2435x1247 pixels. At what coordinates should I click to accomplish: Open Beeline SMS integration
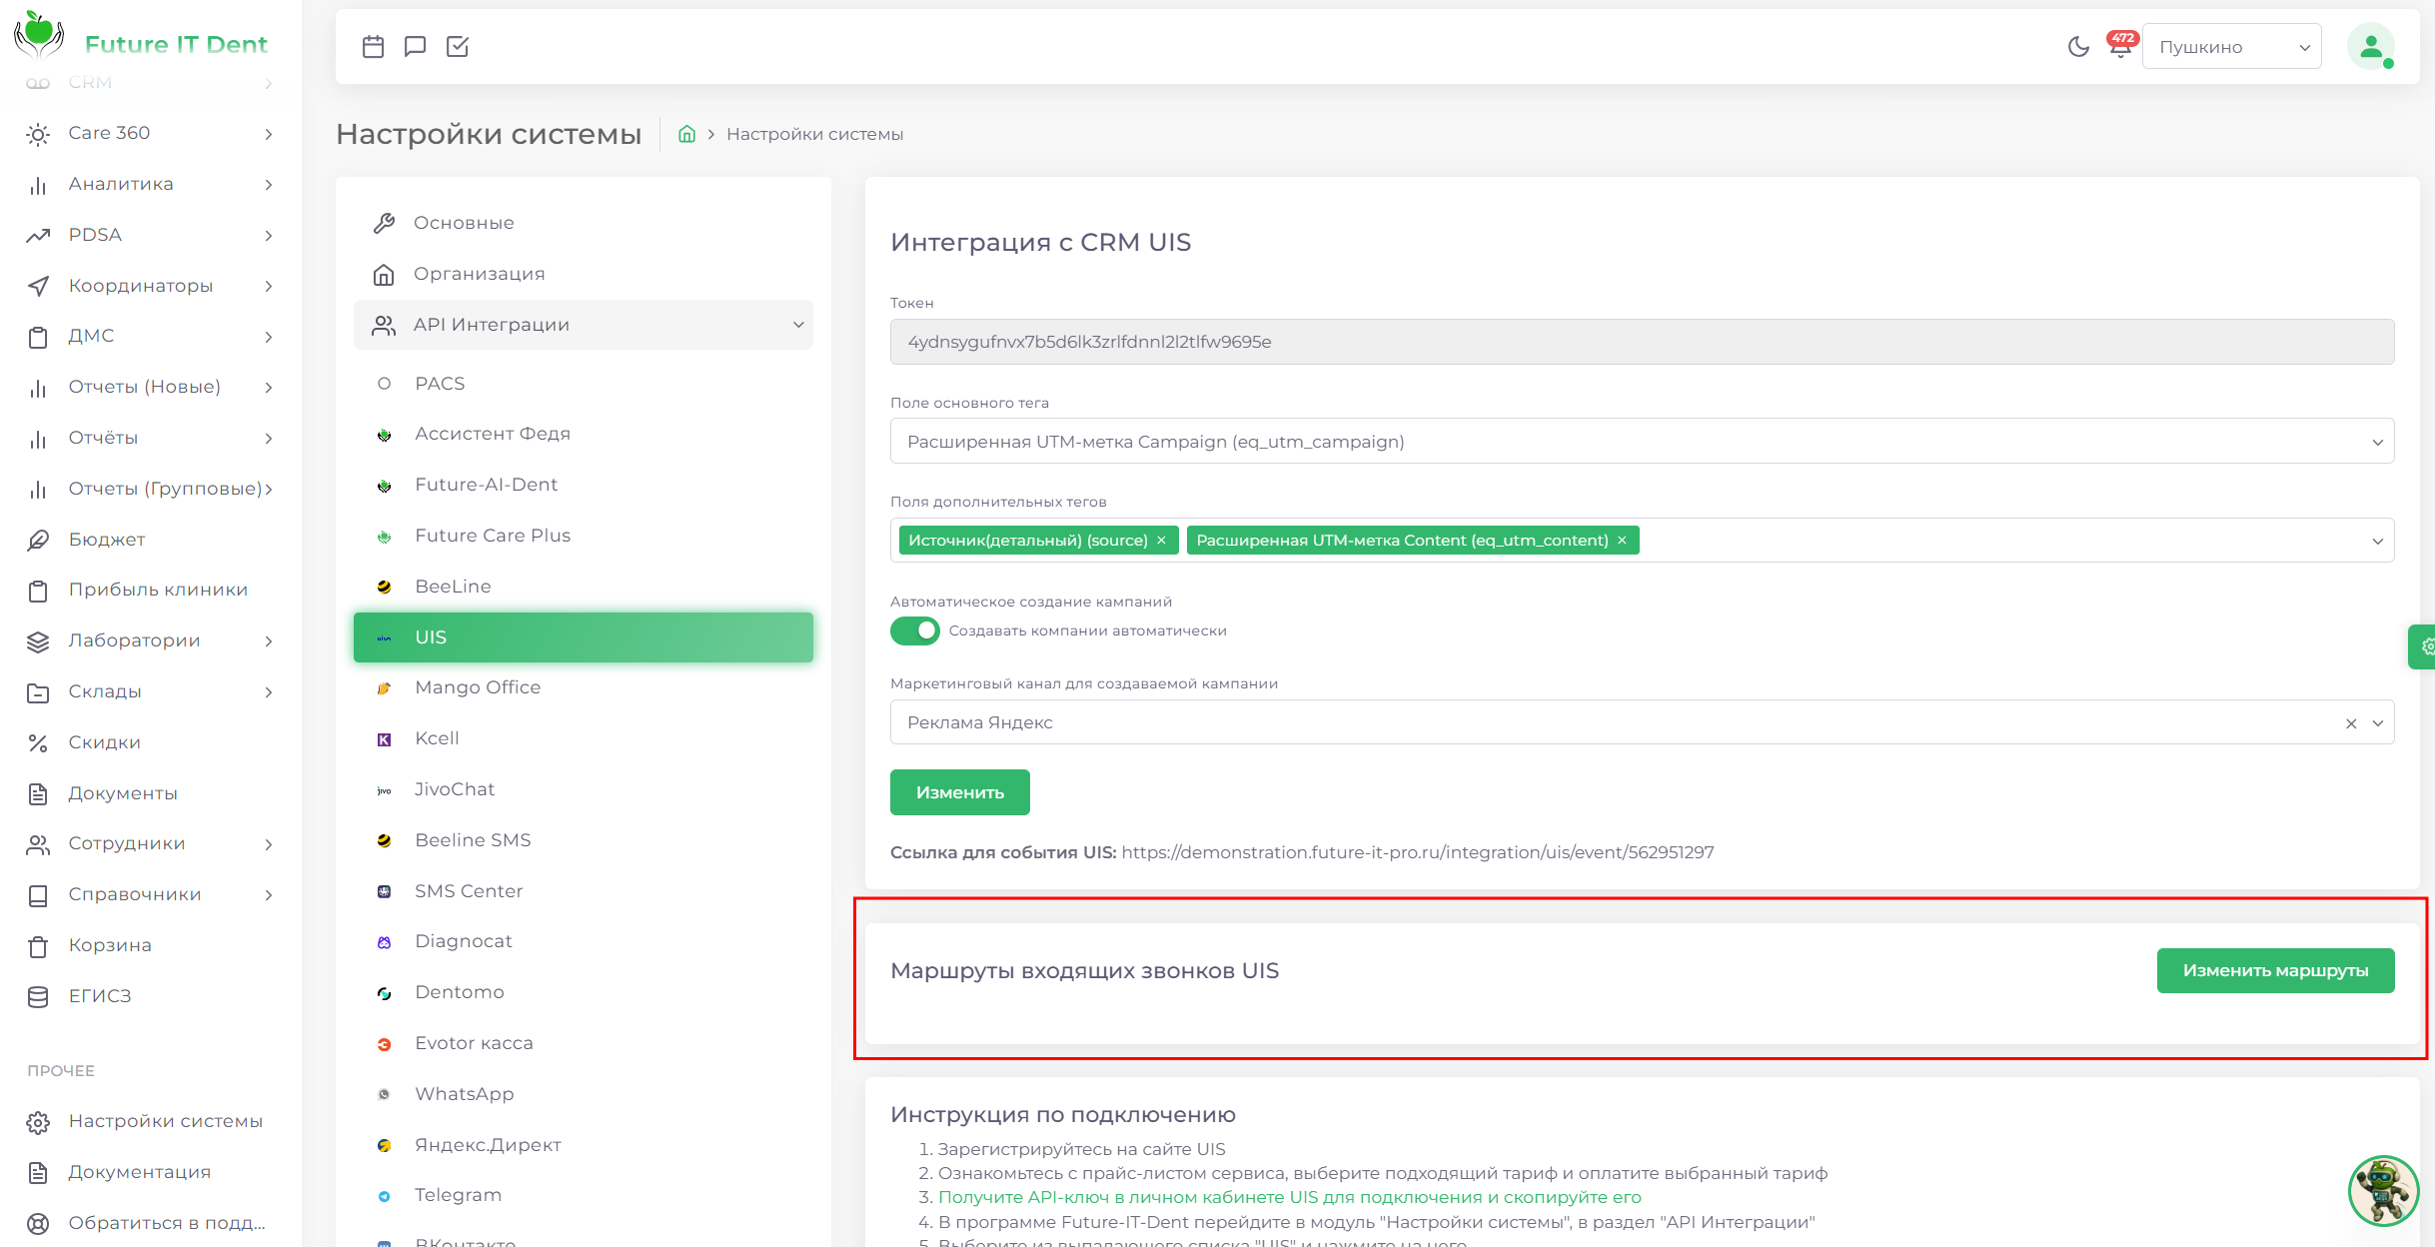click(x=584, y=840)
